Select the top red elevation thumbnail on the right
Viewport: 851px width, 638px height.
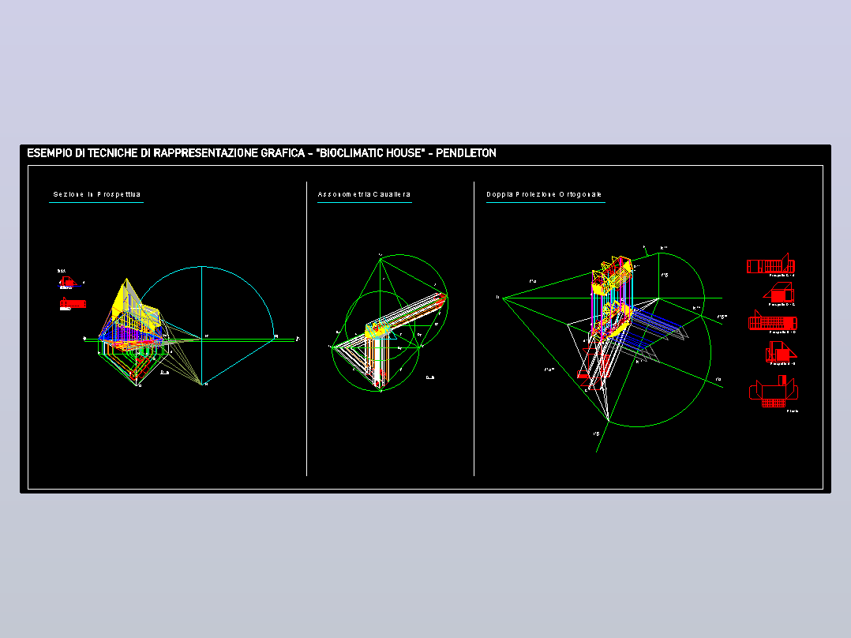pyautogui.click(x=770, y=264)
